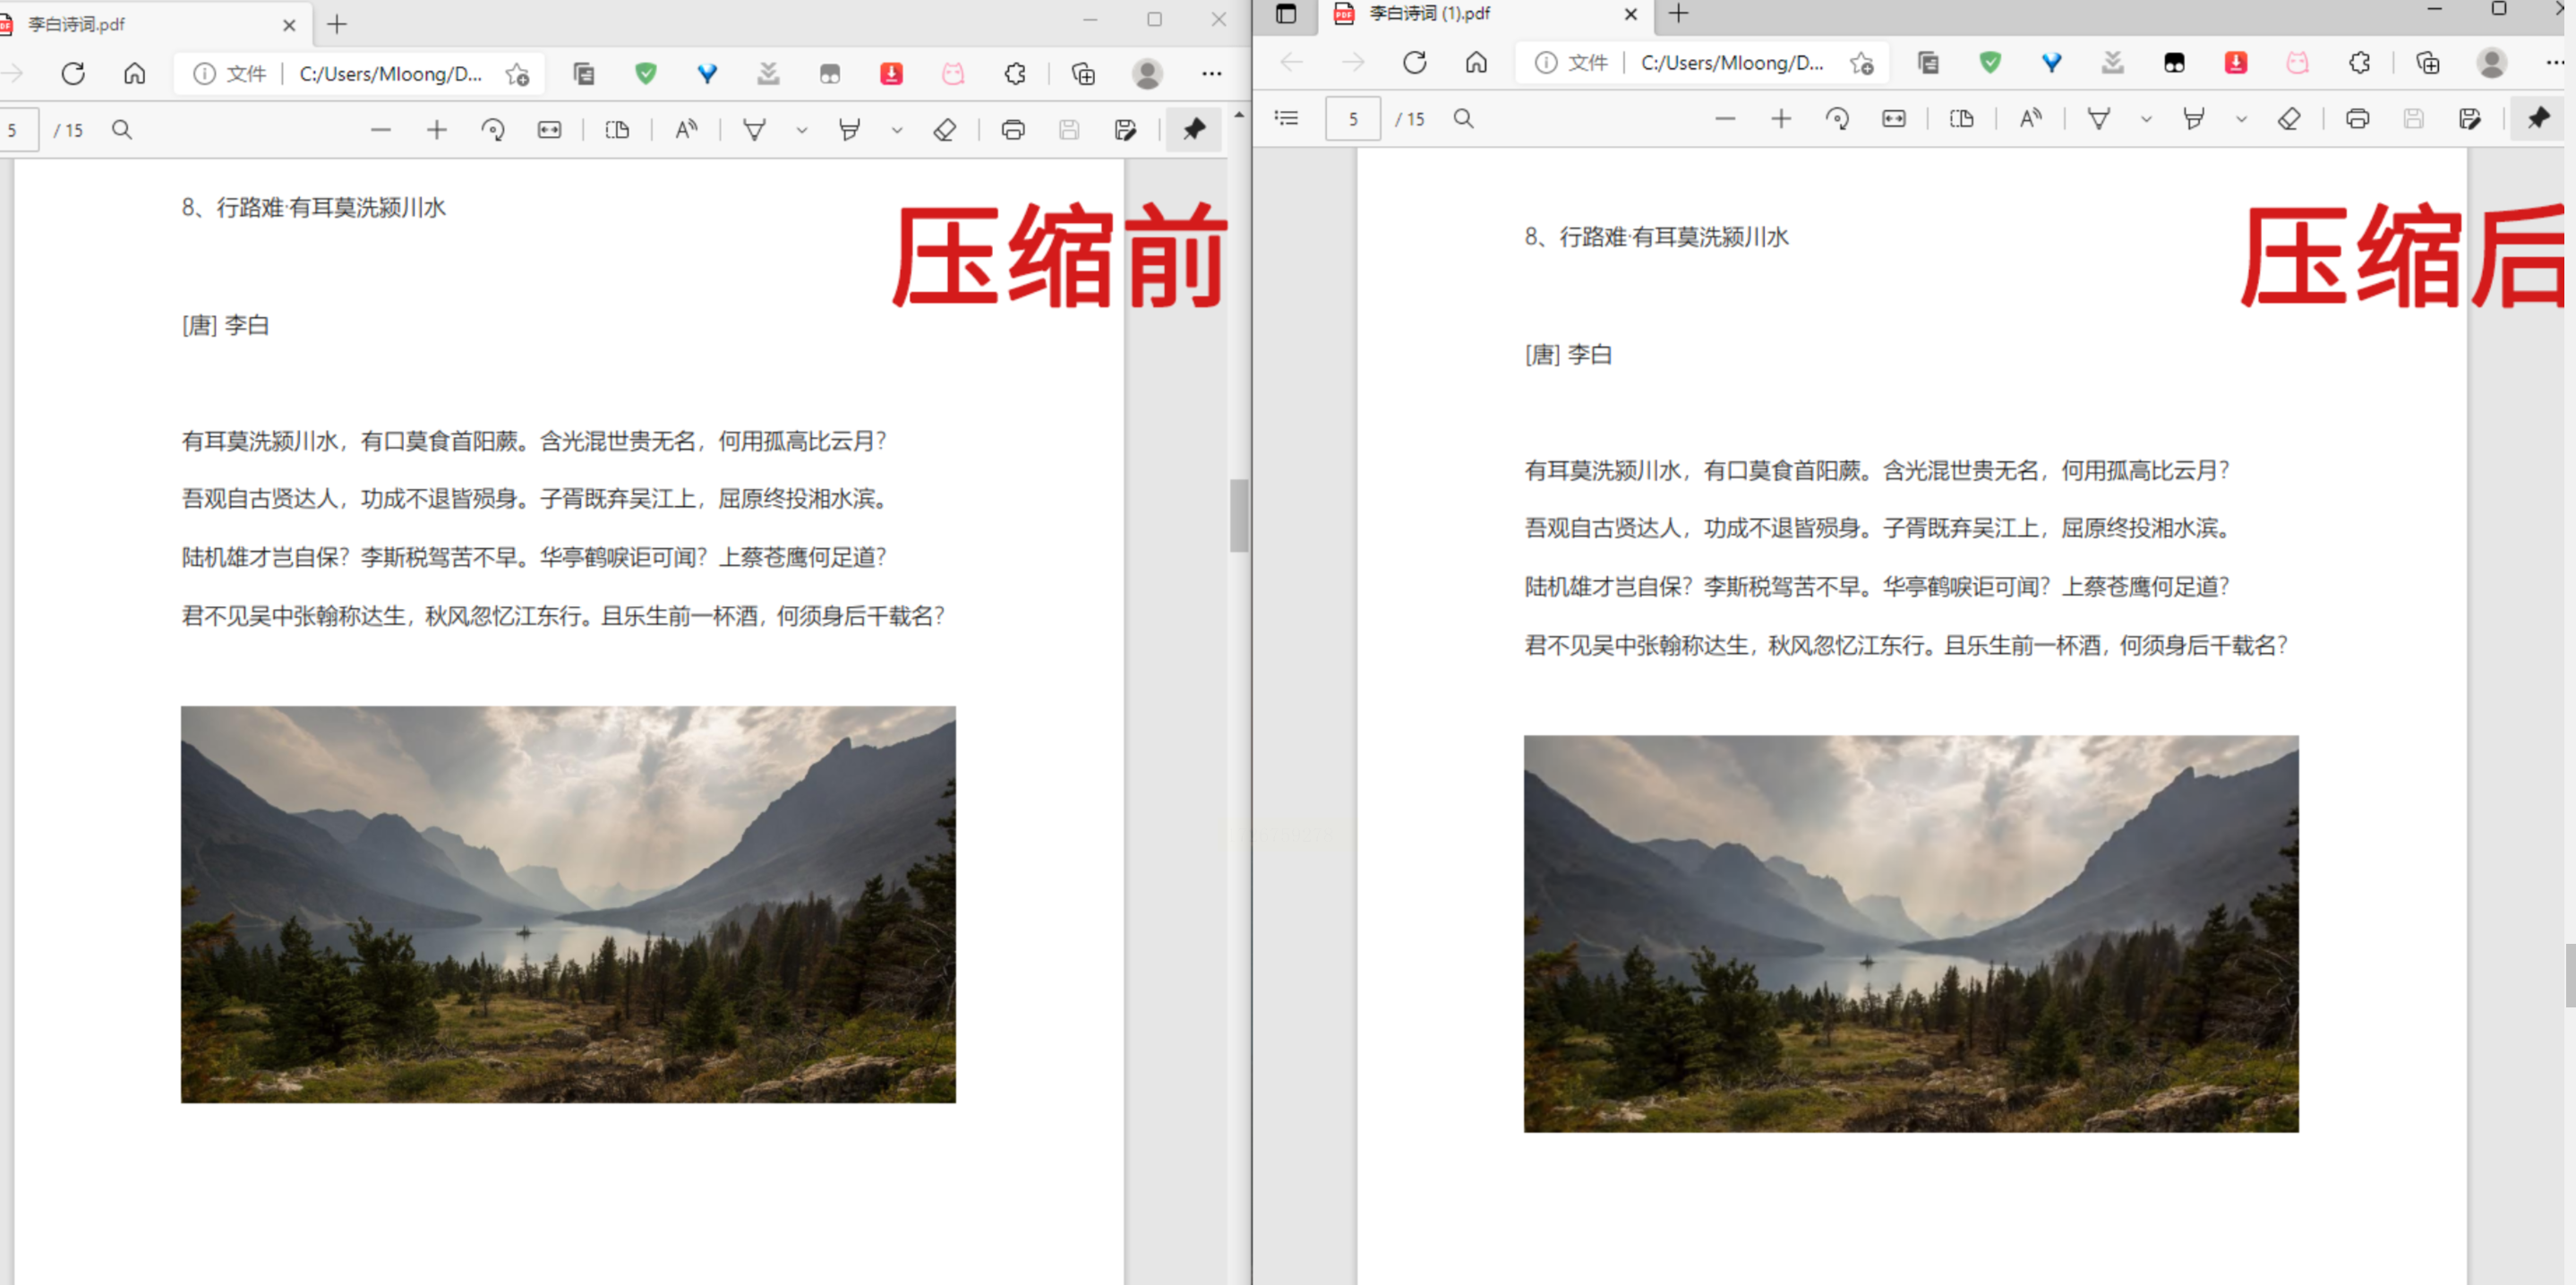
Task: Expand draw tool options in right toolbar
Action: pyautogui.click(x=2146, y=119)
